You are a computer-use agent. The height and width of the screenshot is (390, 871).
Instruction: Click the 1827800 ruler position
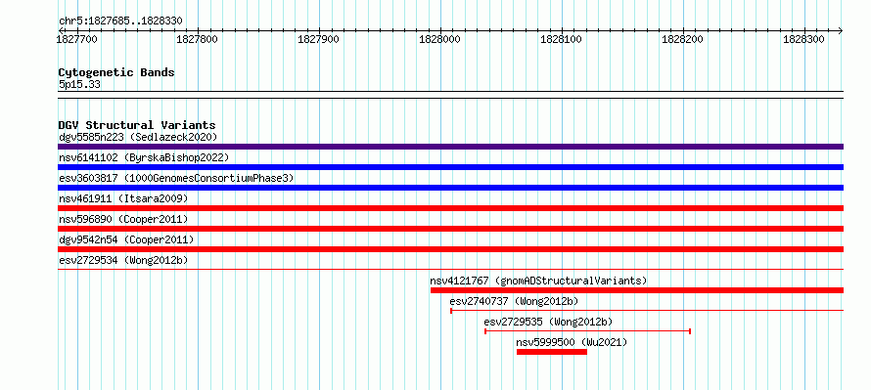pos(198,39)
